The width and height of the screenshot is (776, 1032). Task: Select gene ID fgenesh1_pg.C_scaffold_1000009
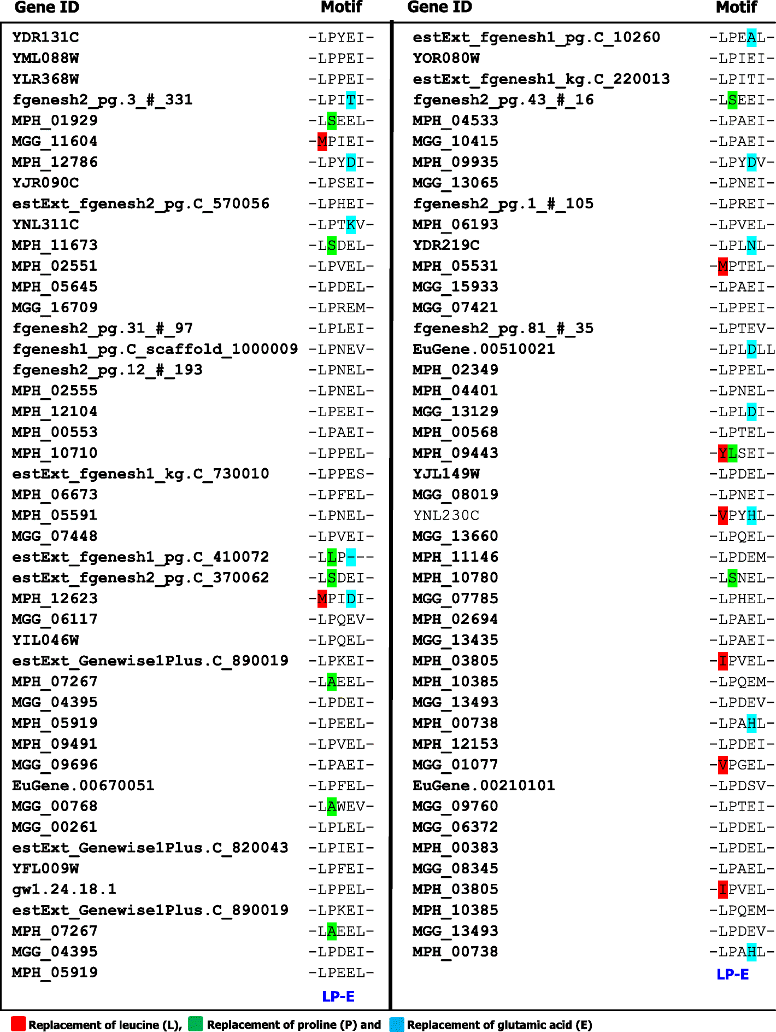tap(156, 349)
